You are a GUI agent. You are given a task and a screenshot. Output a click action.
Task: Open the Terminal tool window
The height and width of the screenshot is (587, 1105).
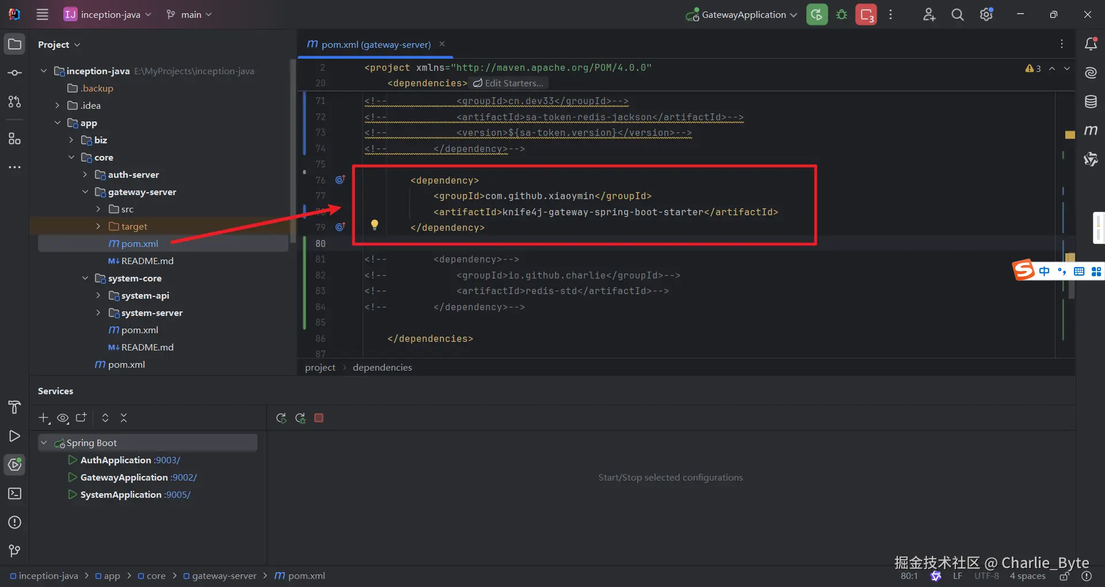tap(15, 494)
